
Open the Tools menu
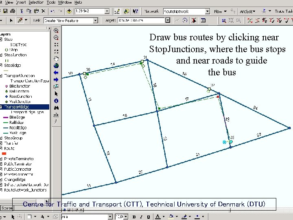click(51, 2)
